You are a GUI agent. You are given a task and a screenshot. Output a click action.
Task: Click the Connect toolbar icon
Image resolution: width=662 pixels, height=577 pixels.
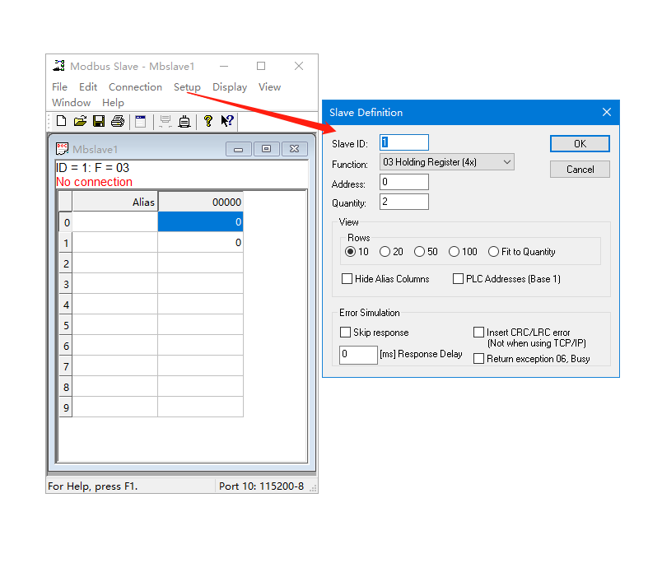(x=165, y=122)
